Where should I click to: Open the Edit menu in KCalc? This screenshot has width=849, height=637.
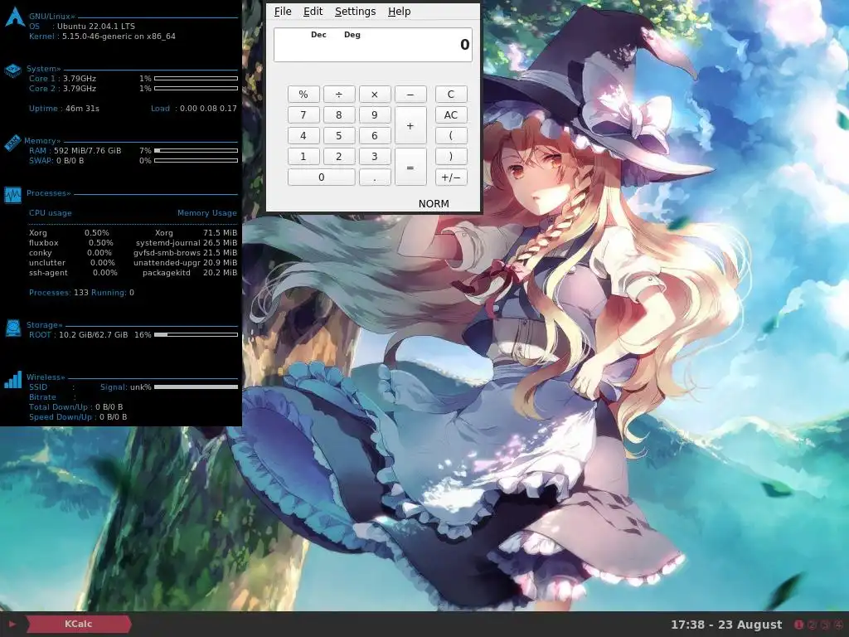(x=313, y=12)
